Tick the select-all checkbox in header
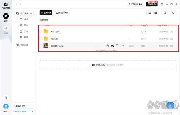Viewport: 180px width, 115px height. pyautogui.click(x=40, y=25)
